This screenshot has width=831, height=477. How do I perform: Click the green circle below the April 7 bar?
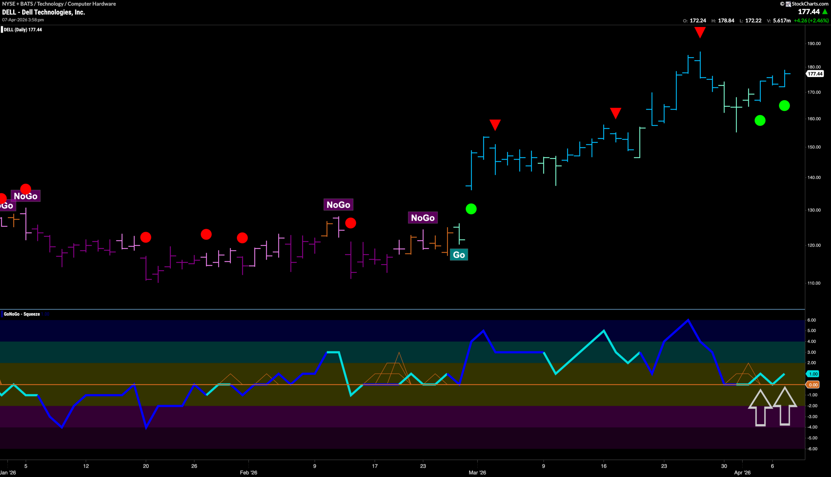pos(784,105)
